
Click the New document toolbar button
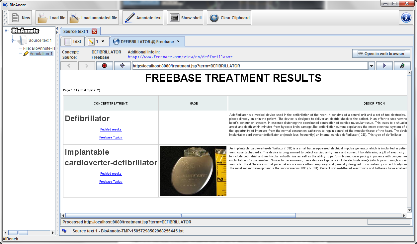20,18
